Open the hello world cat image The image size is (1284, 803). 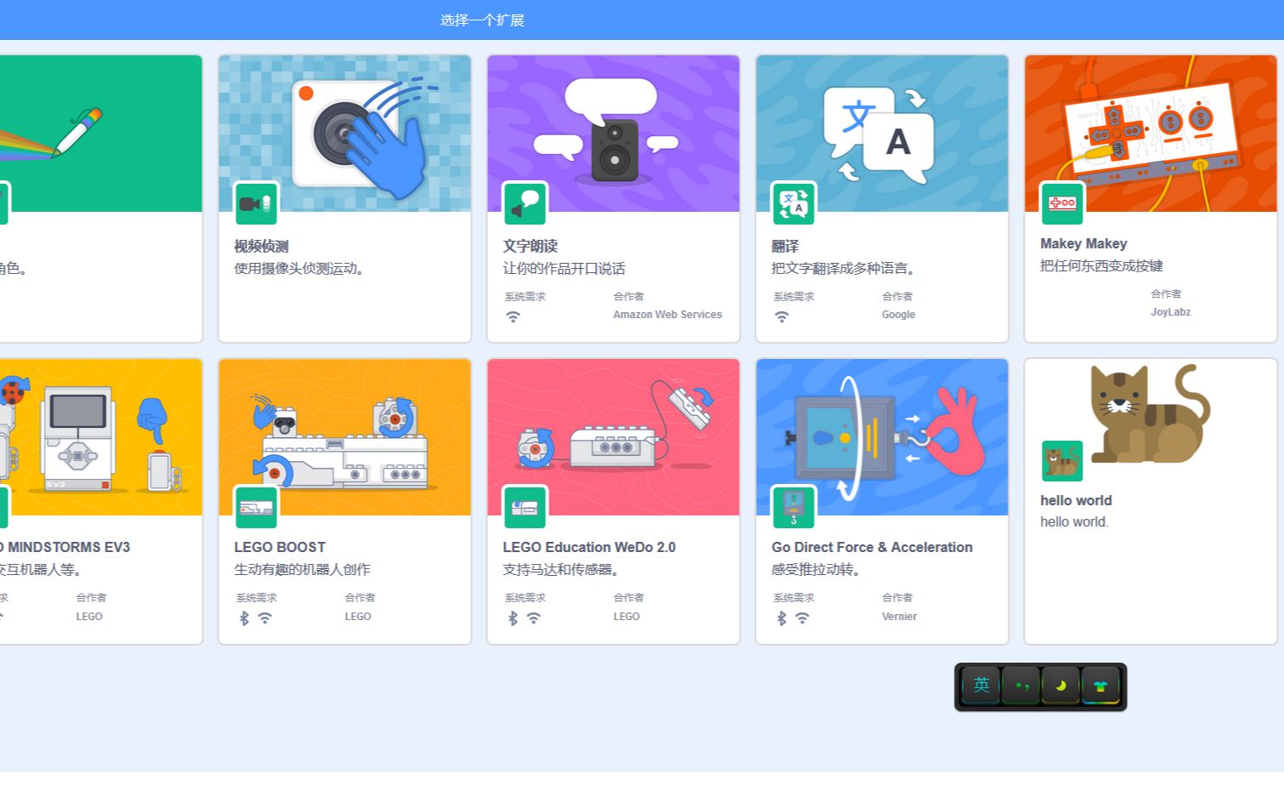(1150, 414)
